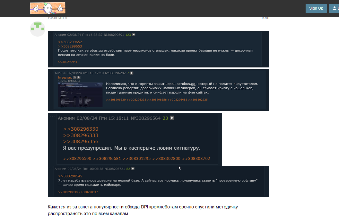Click play icon beside reply count 23
Screen dimensions: 339x219
[x=172, y=118]
